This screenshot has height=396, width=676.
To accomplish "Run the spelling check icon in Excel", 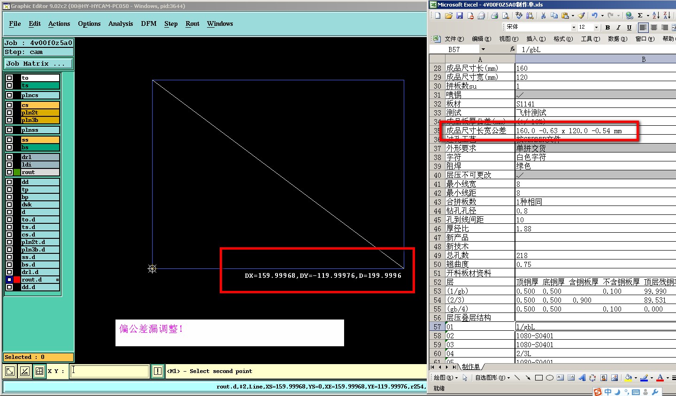I will point(519,15).
